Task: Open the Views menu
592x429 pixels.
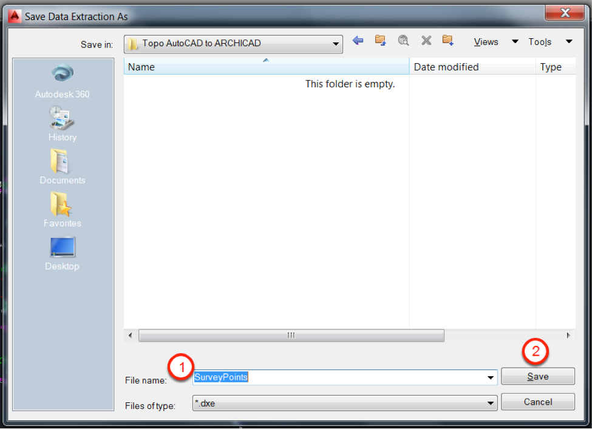Action: coord(486,42)
